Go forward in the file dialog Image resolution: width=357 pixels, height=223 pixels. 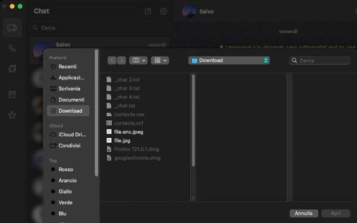click(121, 60)
